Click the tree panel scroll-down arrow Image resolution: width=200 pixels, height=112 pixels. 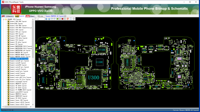click(x=33, y=105)
